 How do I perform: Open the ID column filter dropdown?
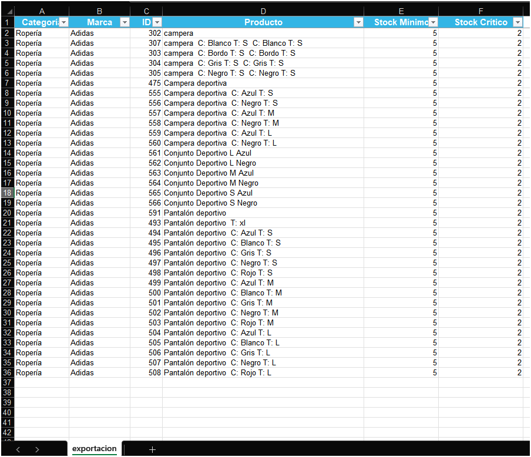coord(157,22)
